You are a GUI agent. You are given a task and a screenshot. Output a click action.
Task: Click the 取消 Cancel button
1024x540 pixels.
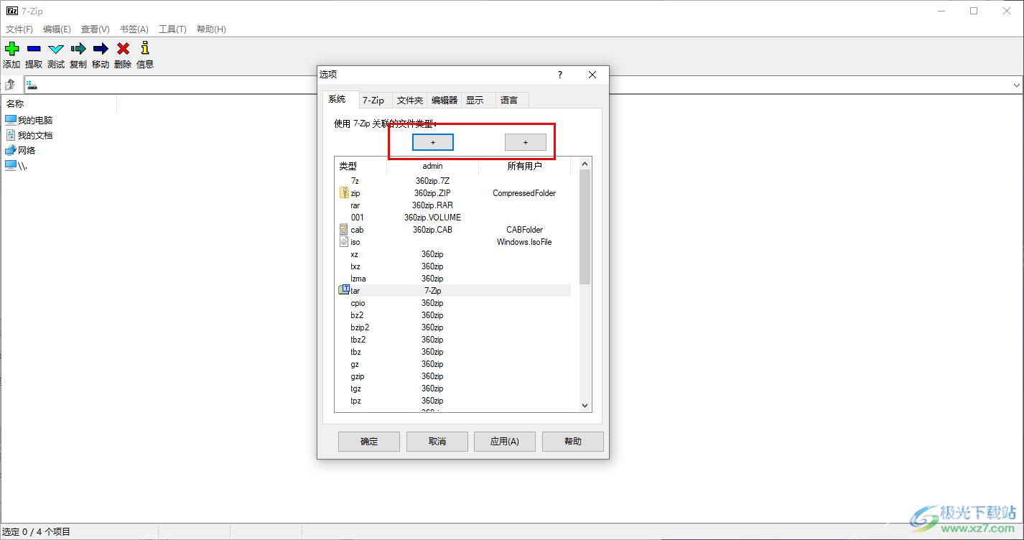[x=437, y=441]
